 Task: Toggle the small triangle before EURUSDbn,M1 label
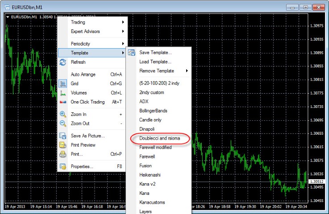[8, 17]
